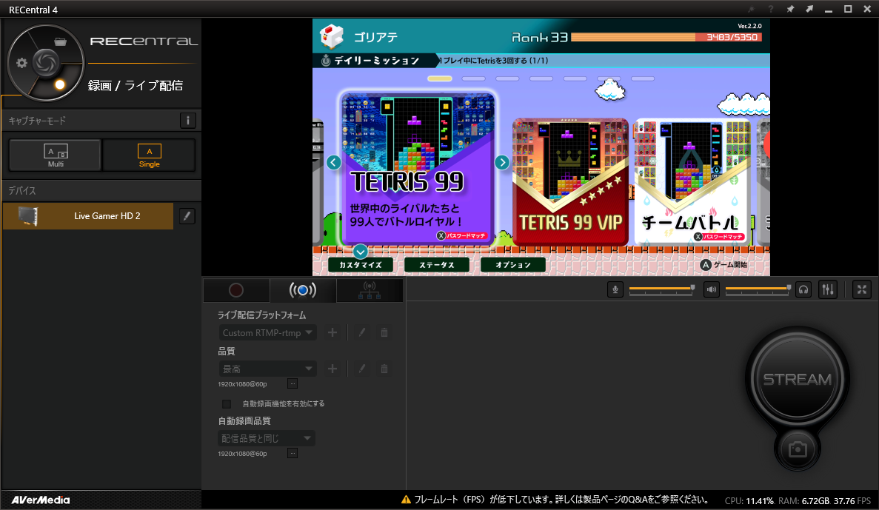The image size is (879, 510).
Task: Click the TETRIS 99 VIP card in preview
Action: point(570,181)
